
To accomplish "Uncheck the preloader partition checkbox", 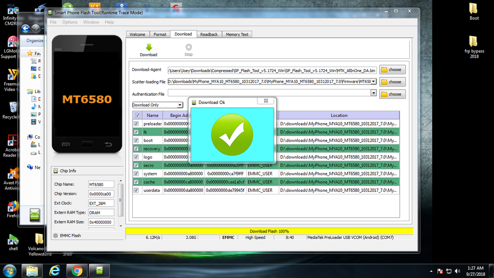I will point(136,124).
